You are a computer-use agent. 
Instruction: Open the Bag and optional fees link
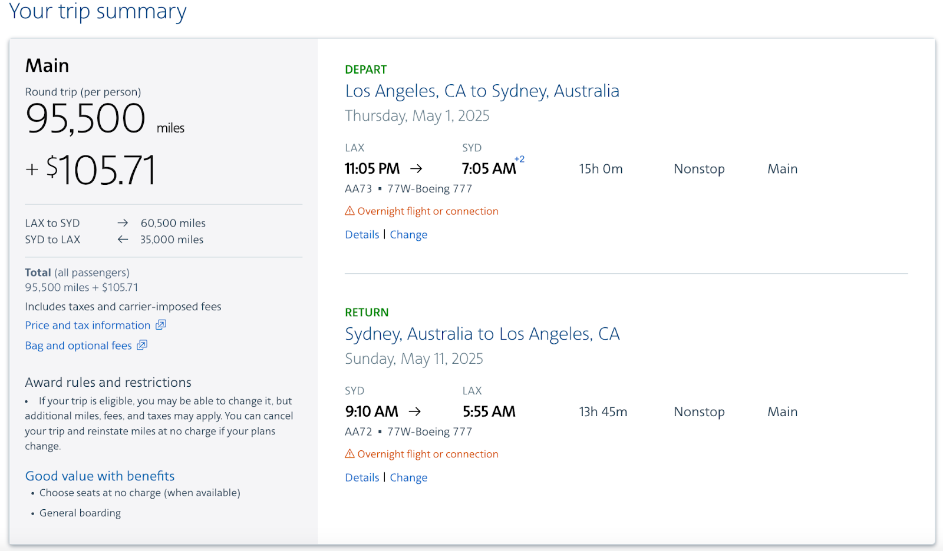coord(78,346)
